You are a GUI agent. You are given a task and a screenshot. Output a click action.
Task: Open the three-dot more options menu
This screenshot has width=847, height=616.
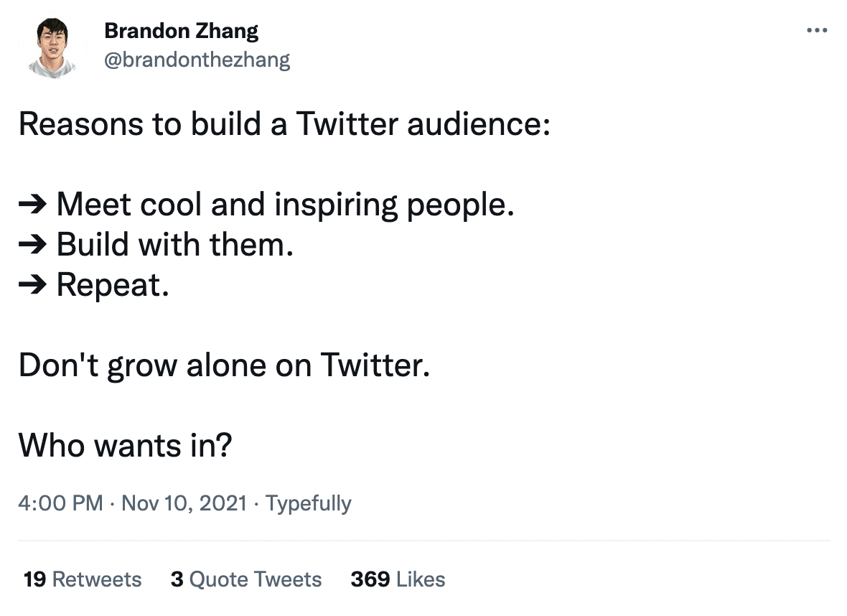[x=817, y=31]
